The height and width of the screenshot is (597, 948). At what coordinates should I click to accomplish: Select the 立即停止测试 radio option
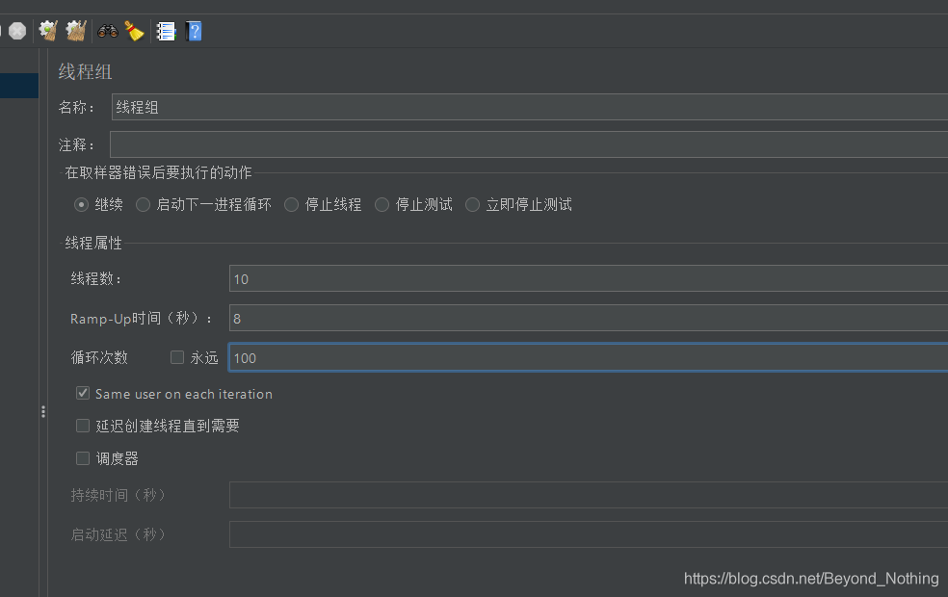[473, 205]
